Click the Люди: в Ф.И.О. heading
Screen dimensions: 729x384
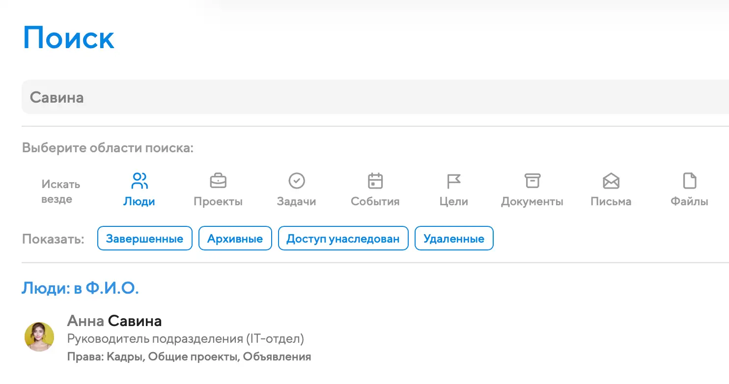coord(81,288)
